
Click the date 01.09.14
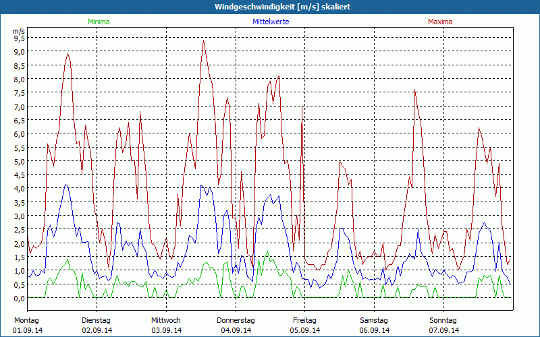[x=28, y=330]
